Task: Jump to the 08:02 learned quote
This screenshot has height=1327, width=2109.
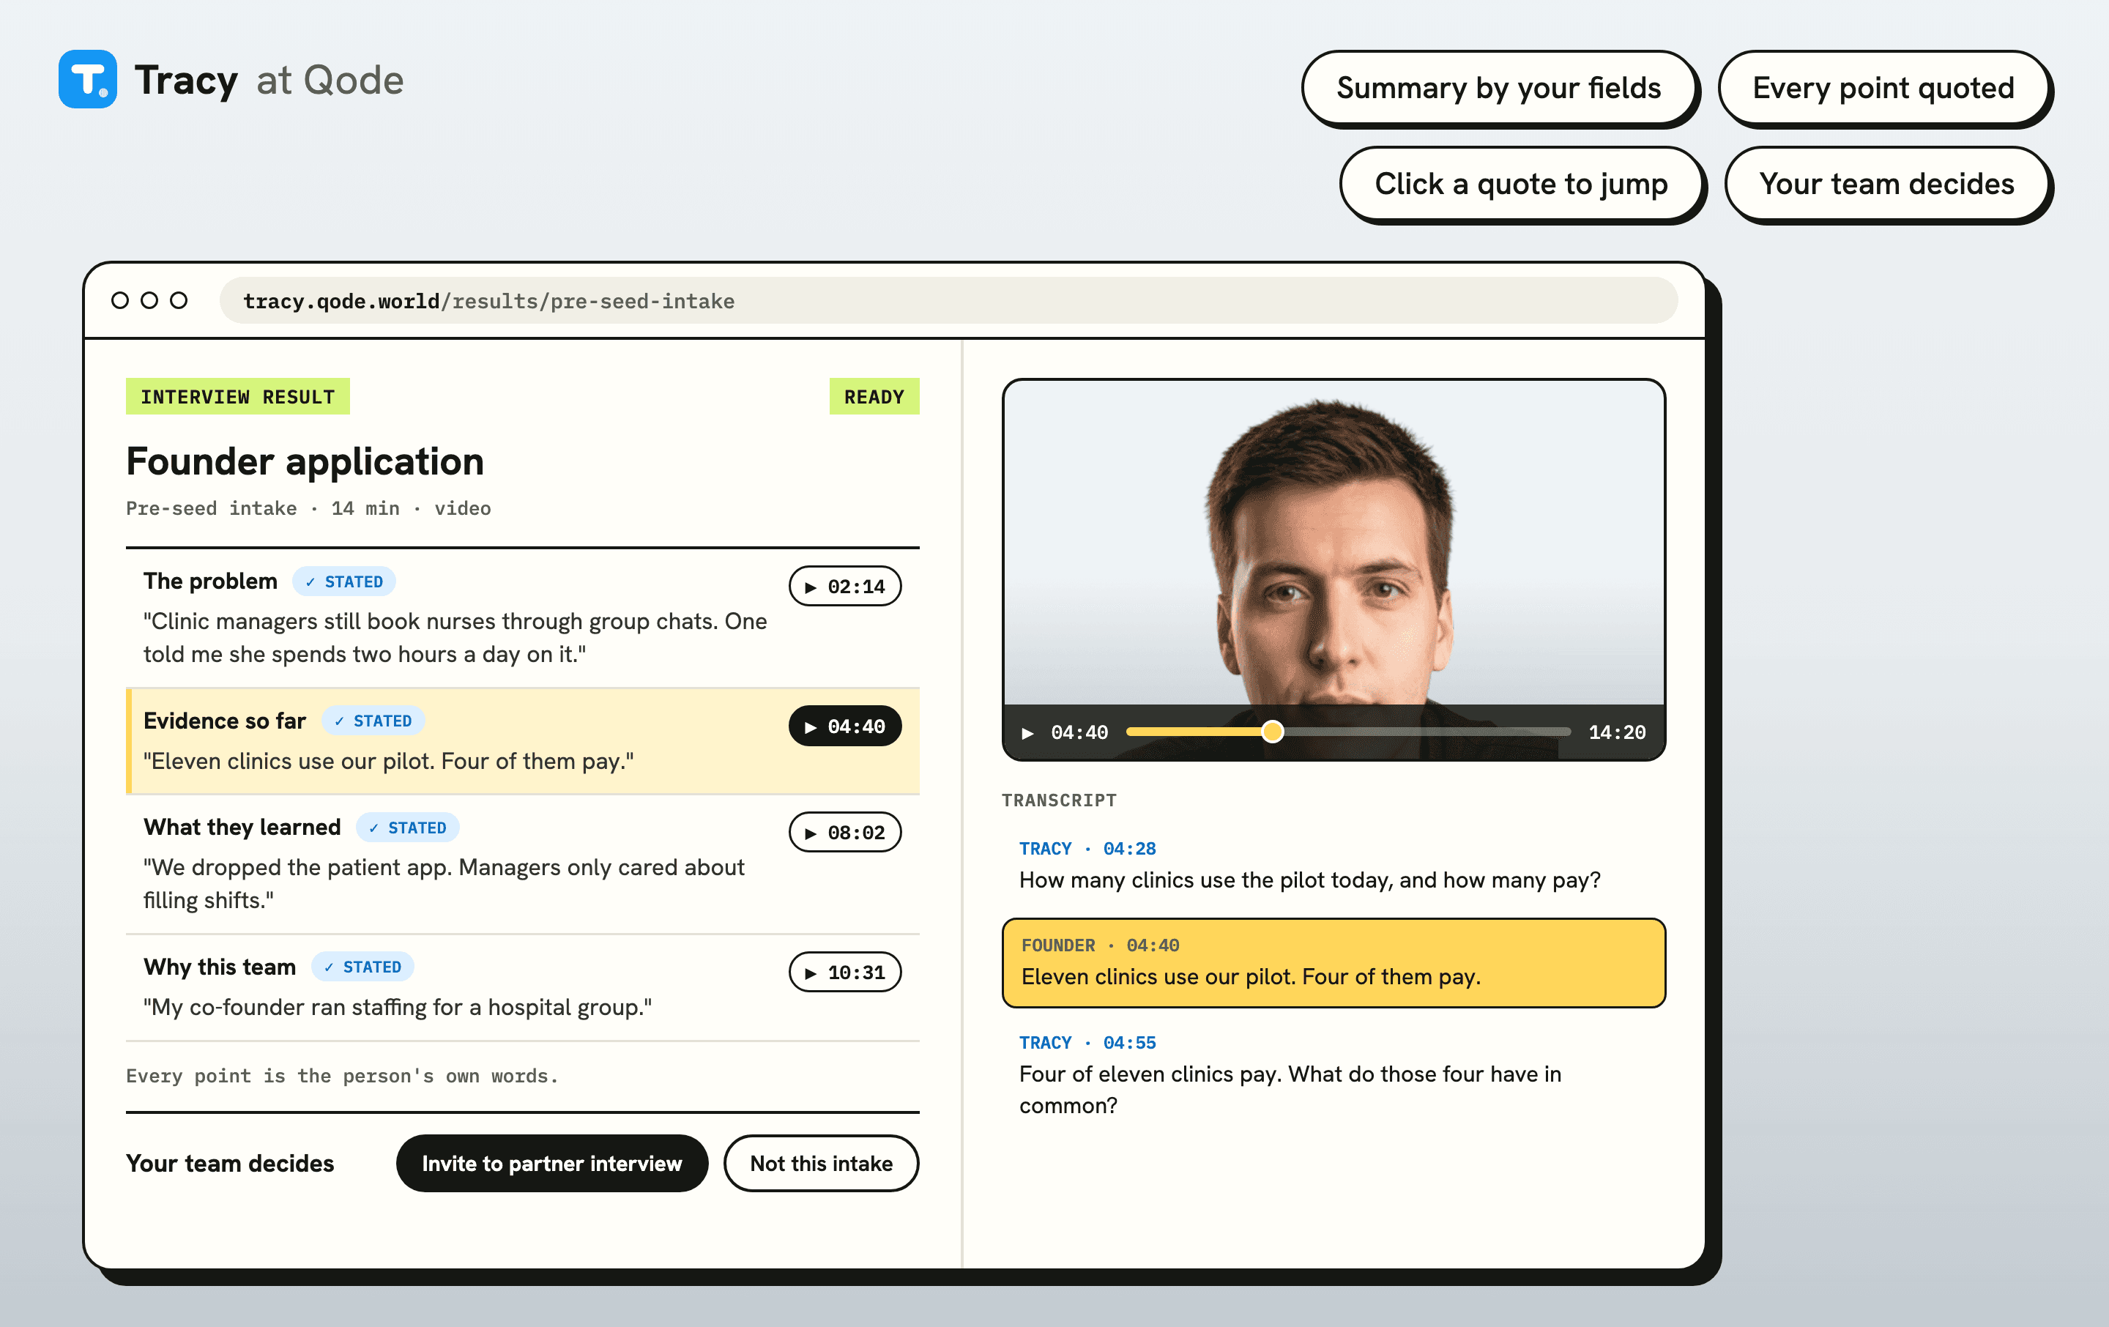Action: (x=844, y=832)
